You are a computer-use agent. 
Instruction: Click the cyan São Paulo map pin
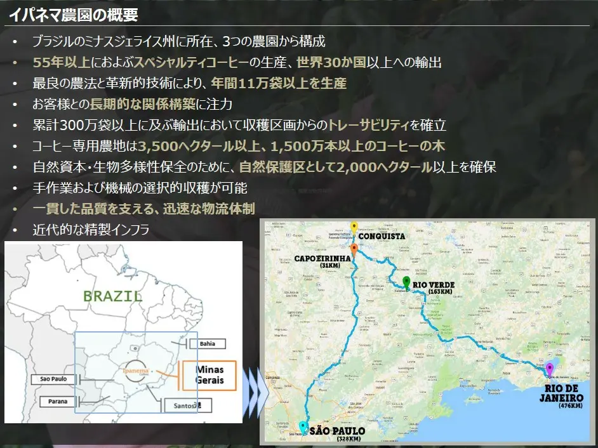(303, 428)
